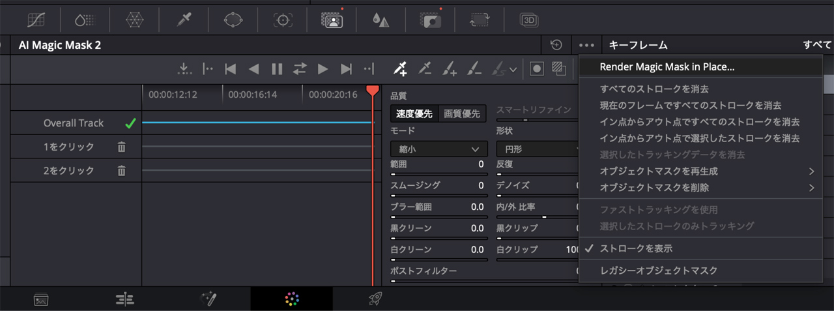The image size is (834, 311).
Task: Delete the 2をクリック stroke track
Action: tap(121, 170)
